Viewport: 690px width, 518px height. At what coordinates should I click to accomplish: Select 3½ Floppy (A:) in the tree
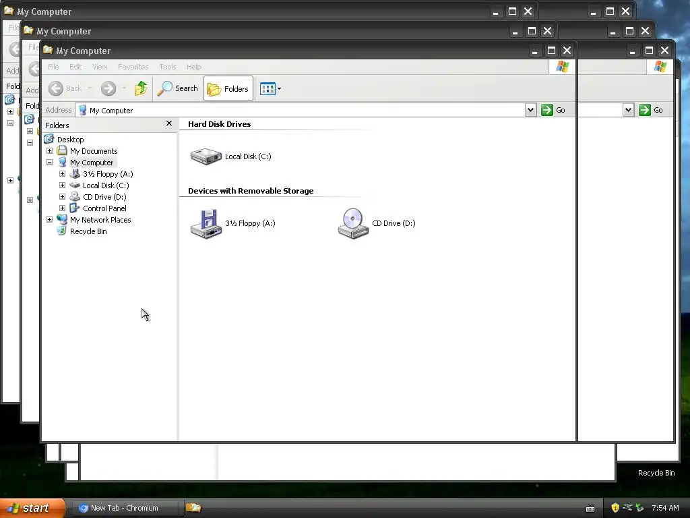[x=108, y=174]
